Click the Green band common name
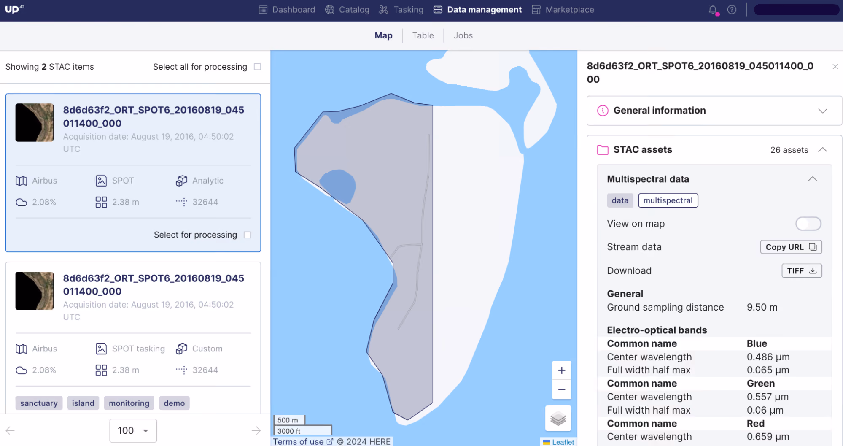The width and height of the screenshot is (843, 446). click(760, 384)
